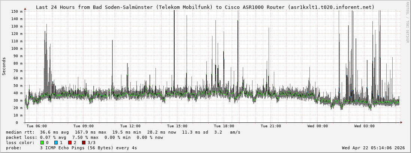The width and height of the screenshot is (411, 153).
Task: Click the median rtt statistics line
Action: point(123,132)
